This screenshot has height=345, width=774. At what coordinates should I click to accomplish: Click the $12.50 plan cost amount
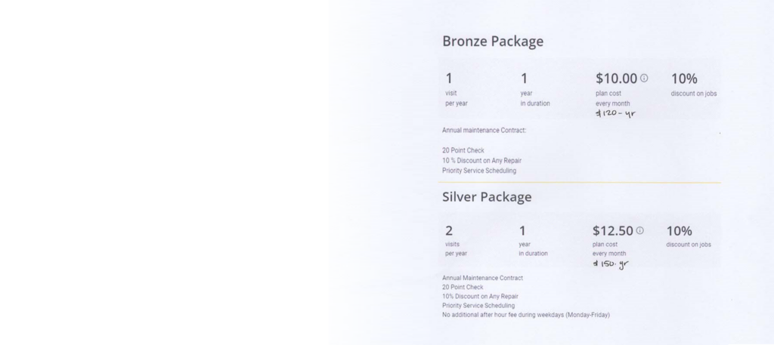tap(612, 231)
